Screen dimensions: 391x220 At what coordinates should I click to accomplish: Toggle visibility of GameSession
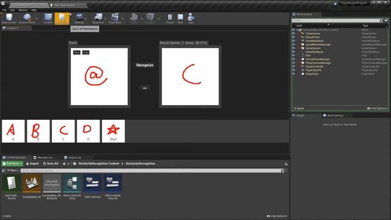[293, 48]
